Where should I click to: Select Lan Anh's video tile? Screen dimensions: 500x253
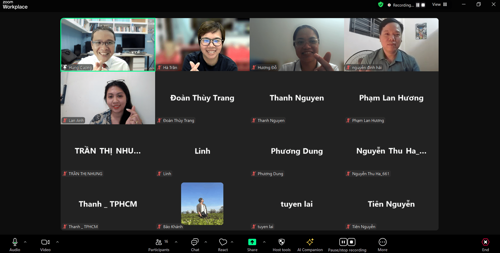(x=108, y=98)
